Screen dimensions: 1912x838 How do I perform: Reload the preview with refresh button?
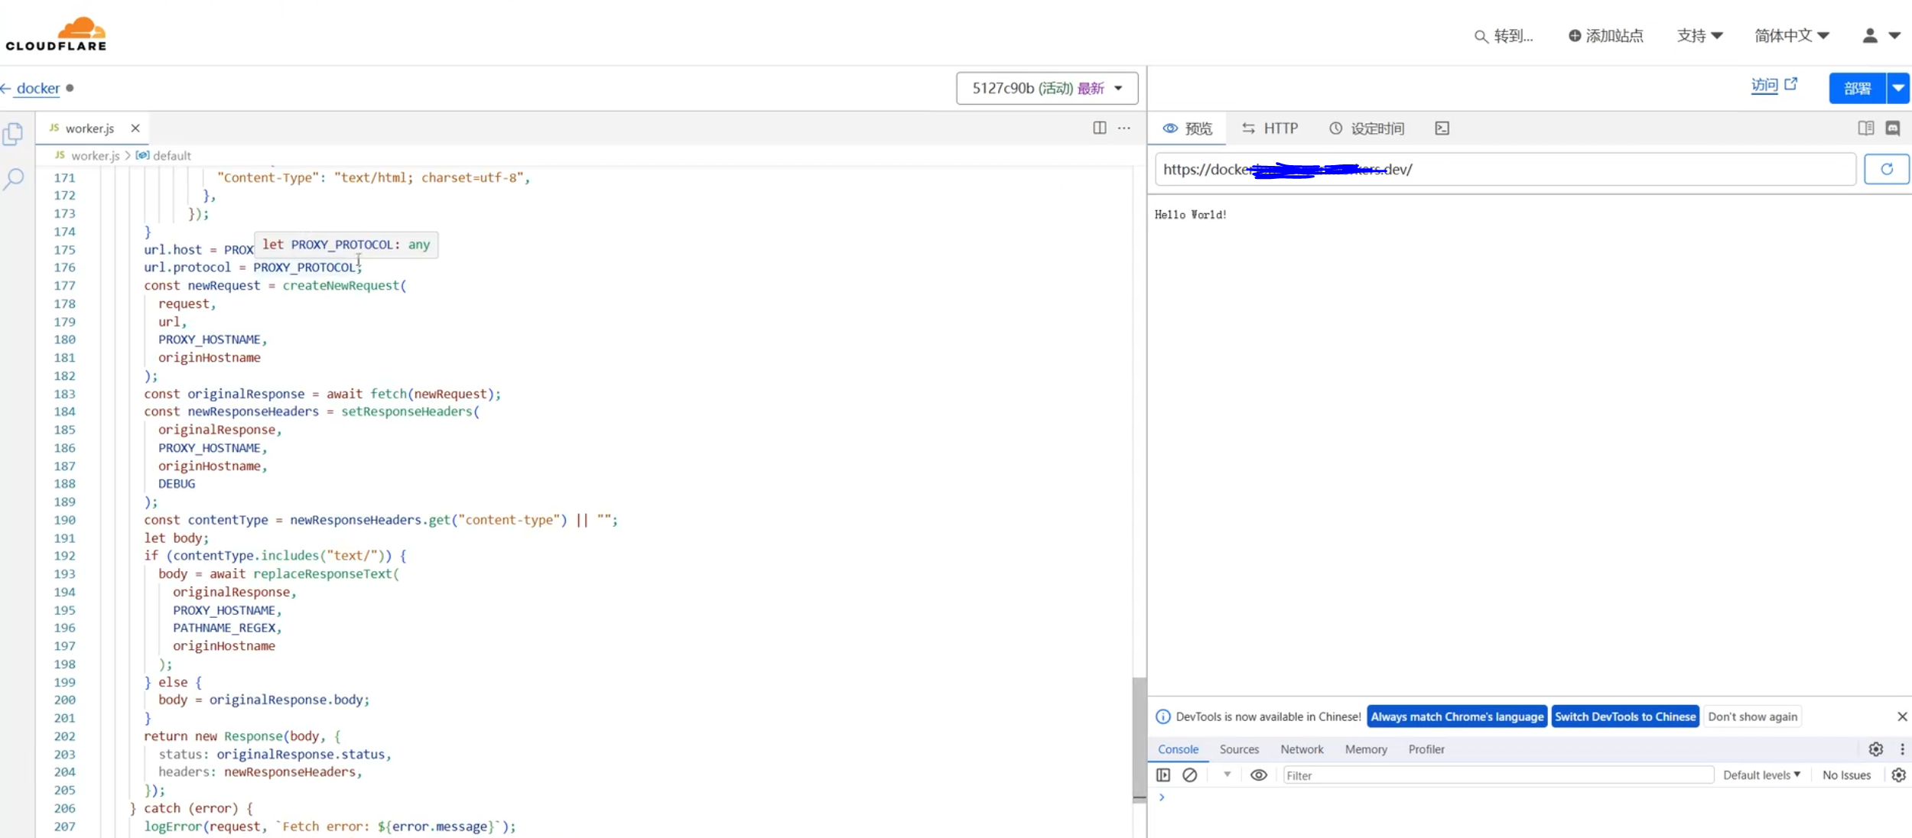click(x=1886, y=169)
